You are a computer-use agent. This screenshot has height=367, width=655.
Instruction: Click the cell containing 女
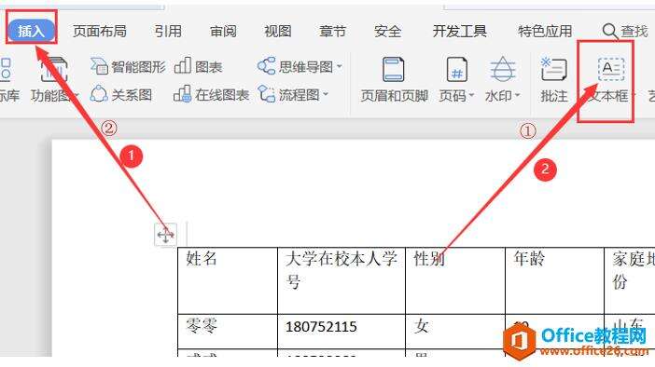tap(455, 332)
